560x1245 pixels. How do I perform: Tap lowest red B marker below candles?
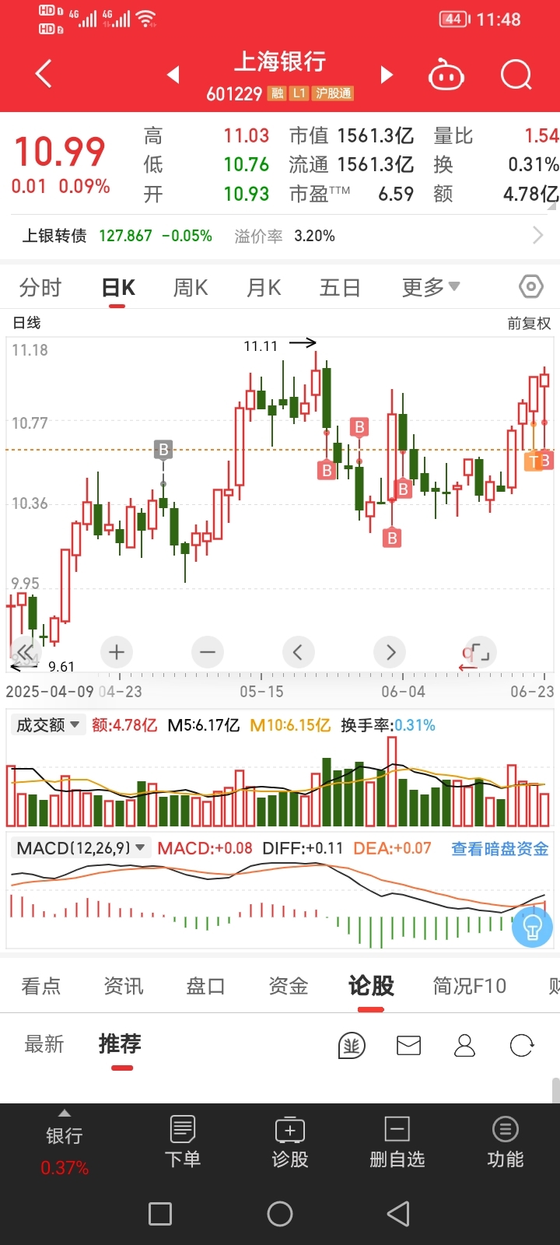pos(392,538)
